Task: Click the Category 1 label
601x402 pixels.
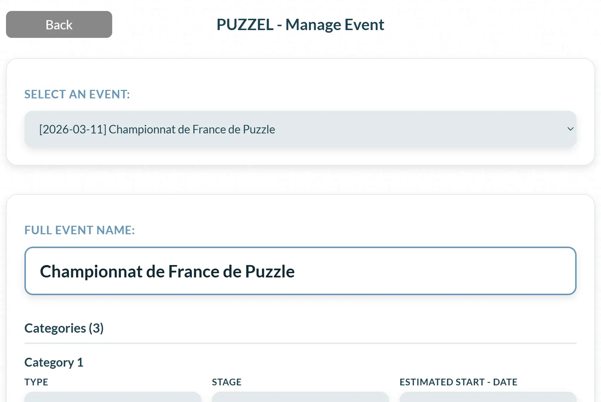Action: click(x=53, y=362)
